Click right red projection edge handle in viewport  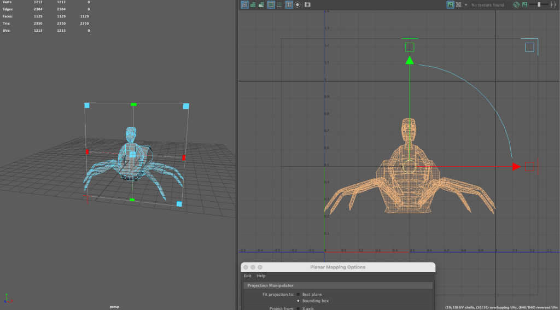click(x=184, y=157)
